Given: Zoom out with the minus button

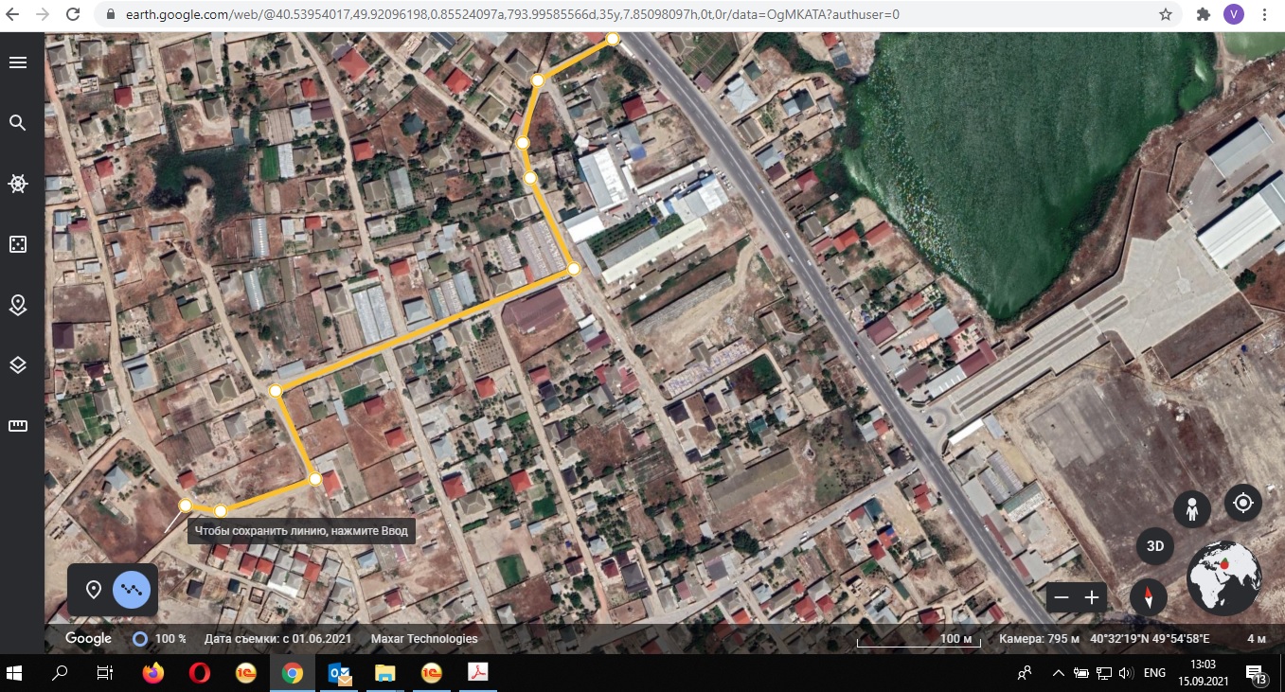Looking at the screenshot, I should pos(1062,597).
